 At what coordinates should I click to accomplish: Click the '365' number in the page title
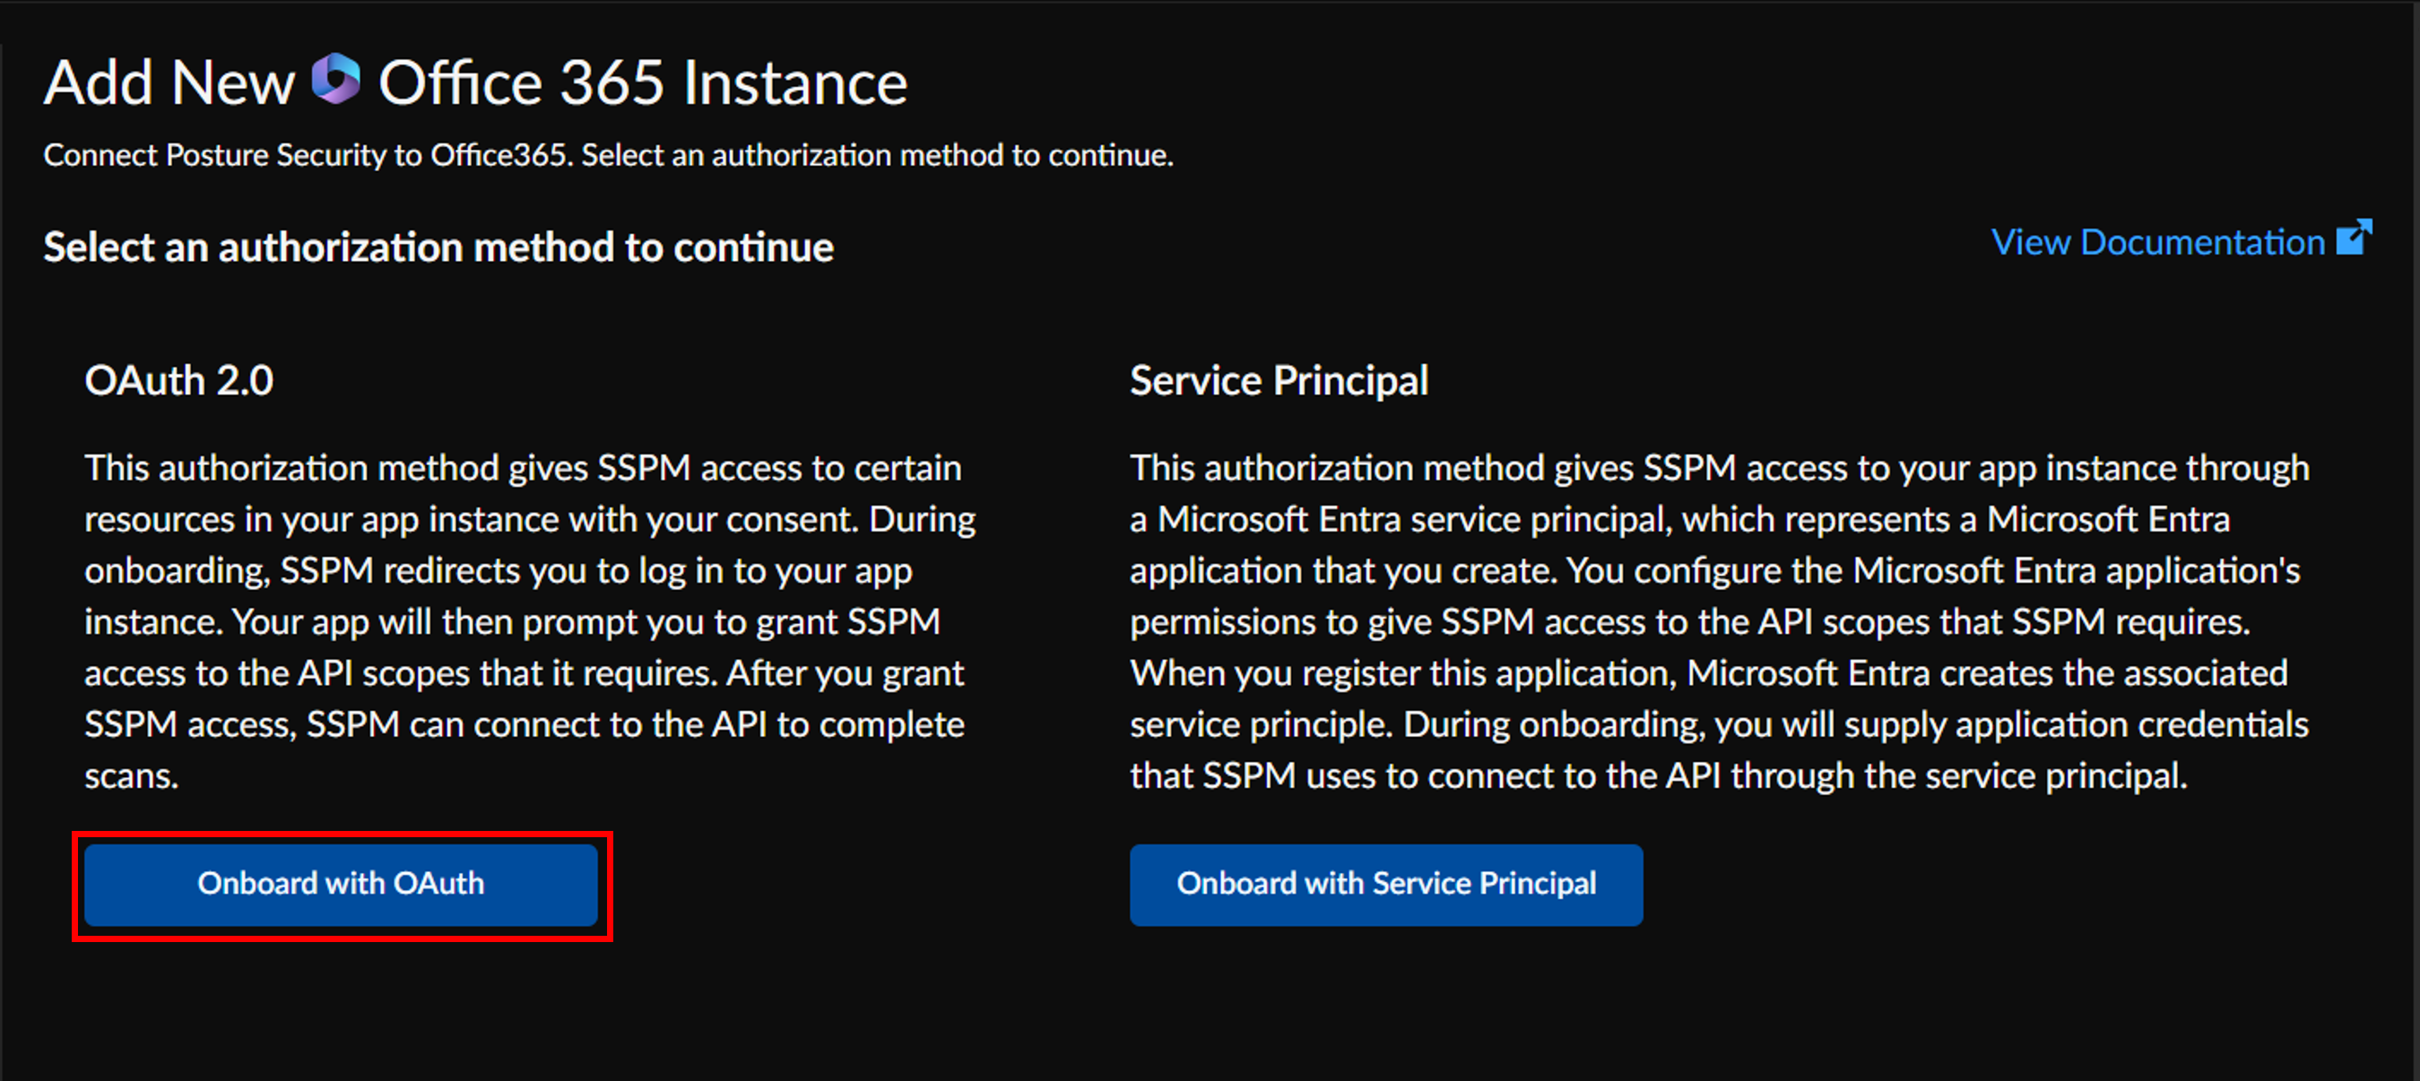(x=612, y=82)
